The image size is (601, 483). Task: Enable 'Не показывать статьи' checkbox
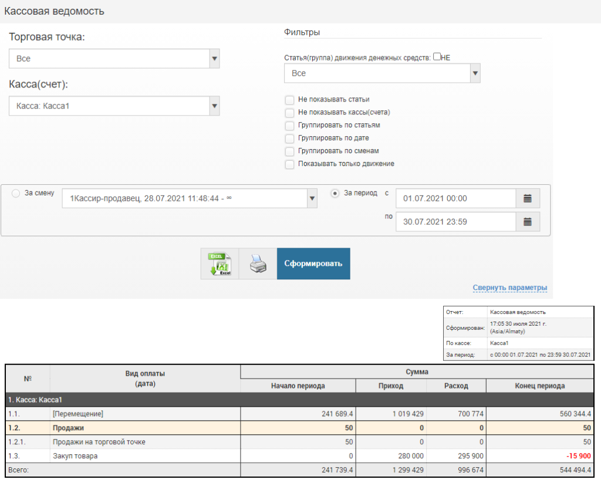pos(289,100)
